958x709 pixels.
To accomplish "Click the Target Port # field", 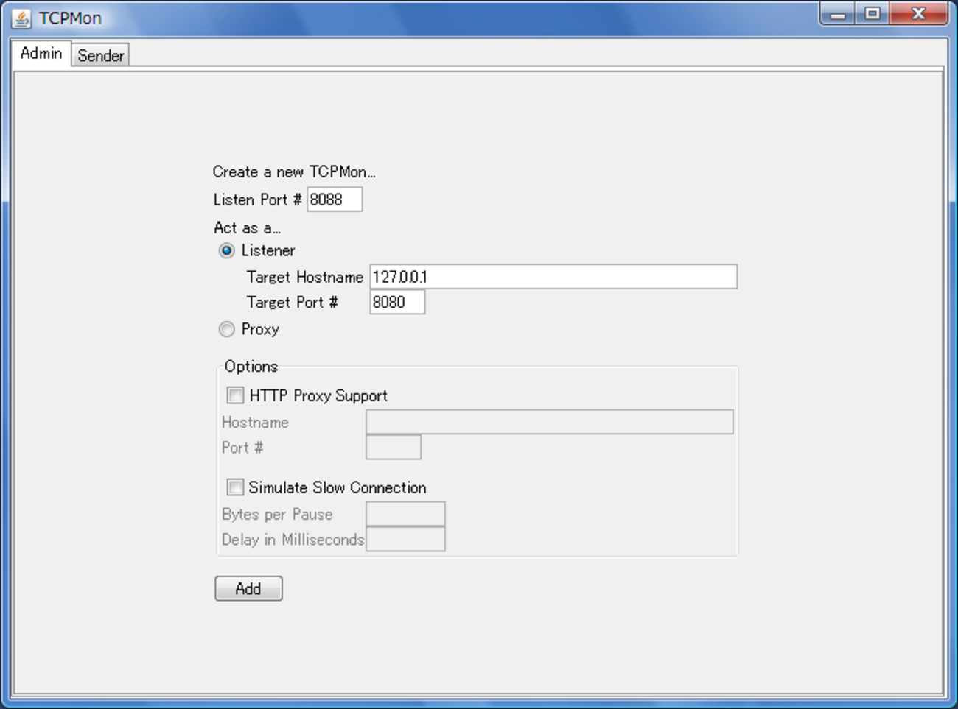I will [x=397, y=302].
